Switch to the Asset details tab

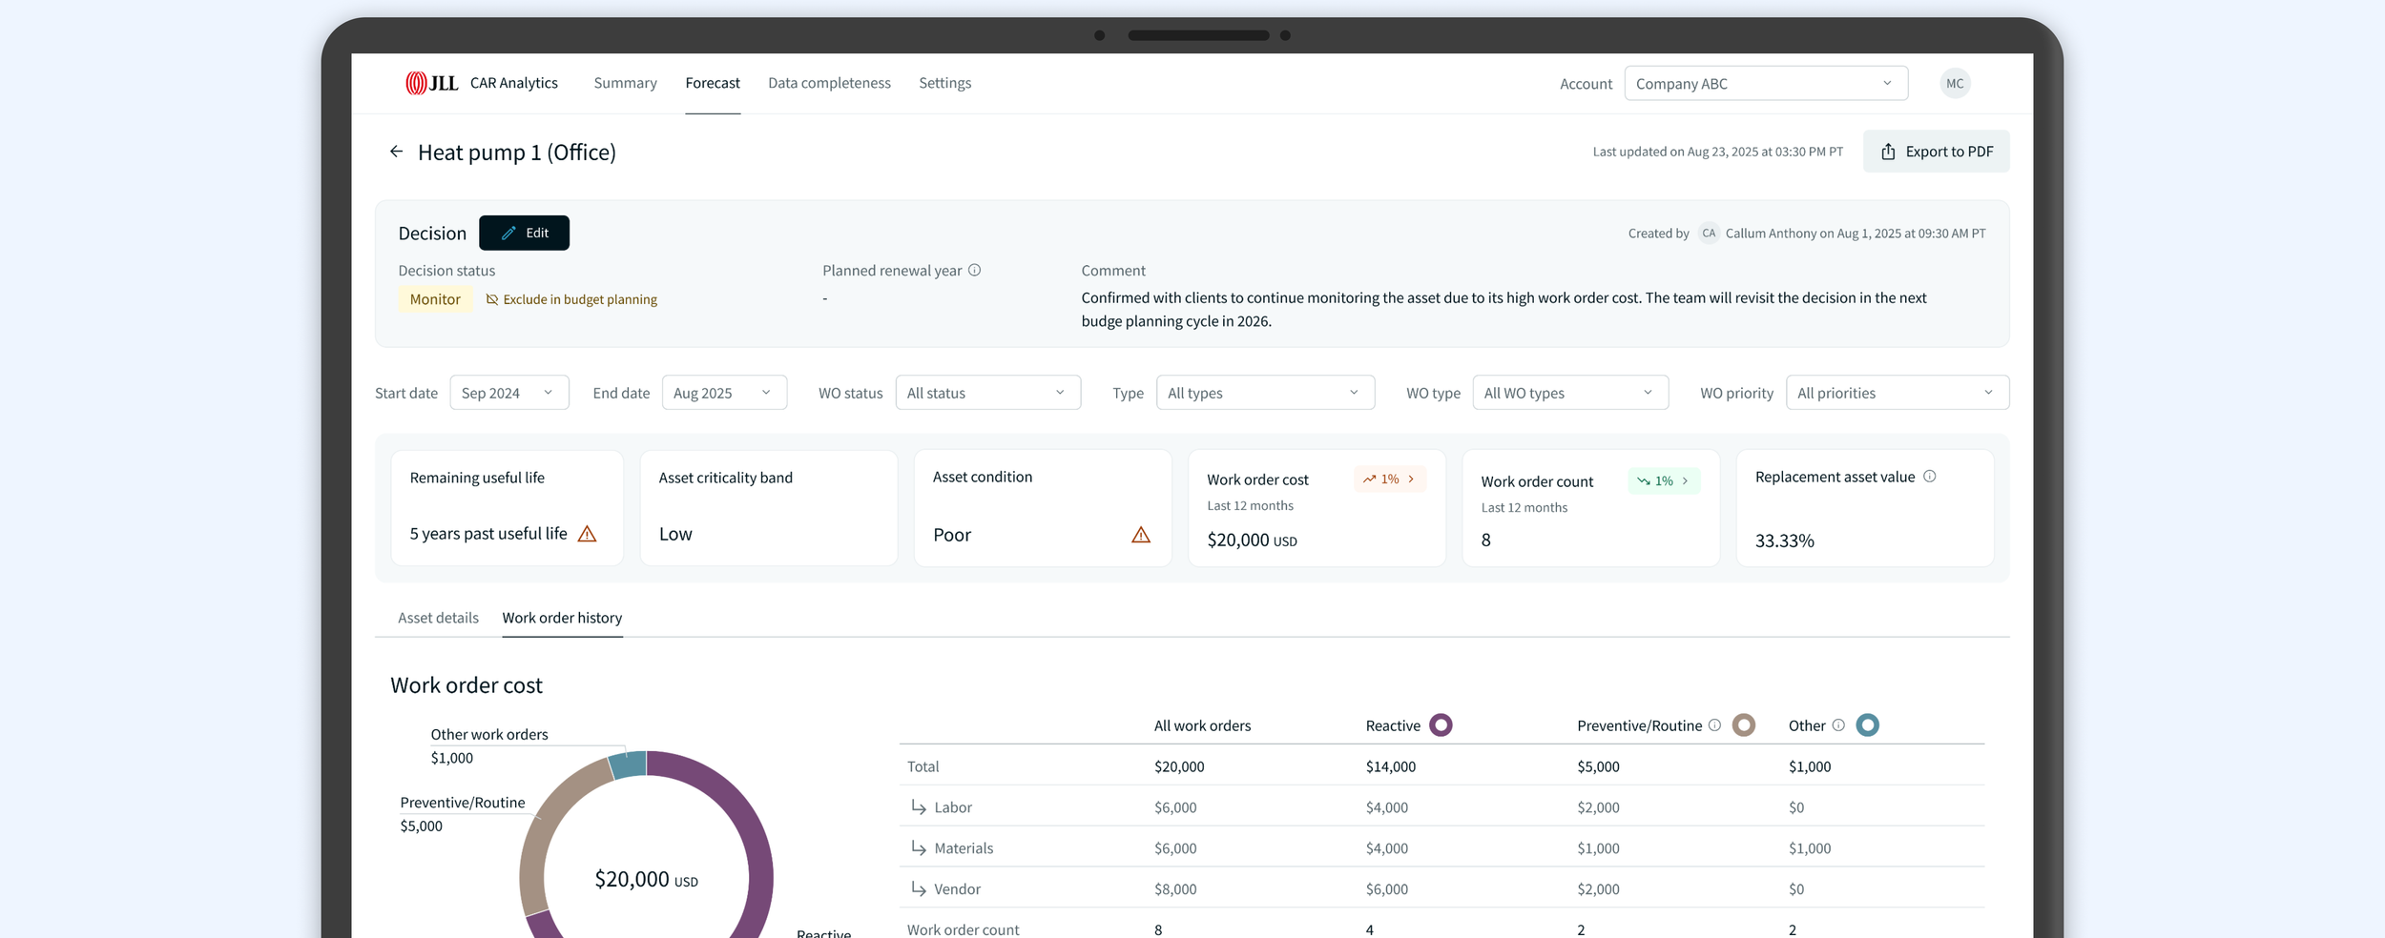[x=438, y=618]
